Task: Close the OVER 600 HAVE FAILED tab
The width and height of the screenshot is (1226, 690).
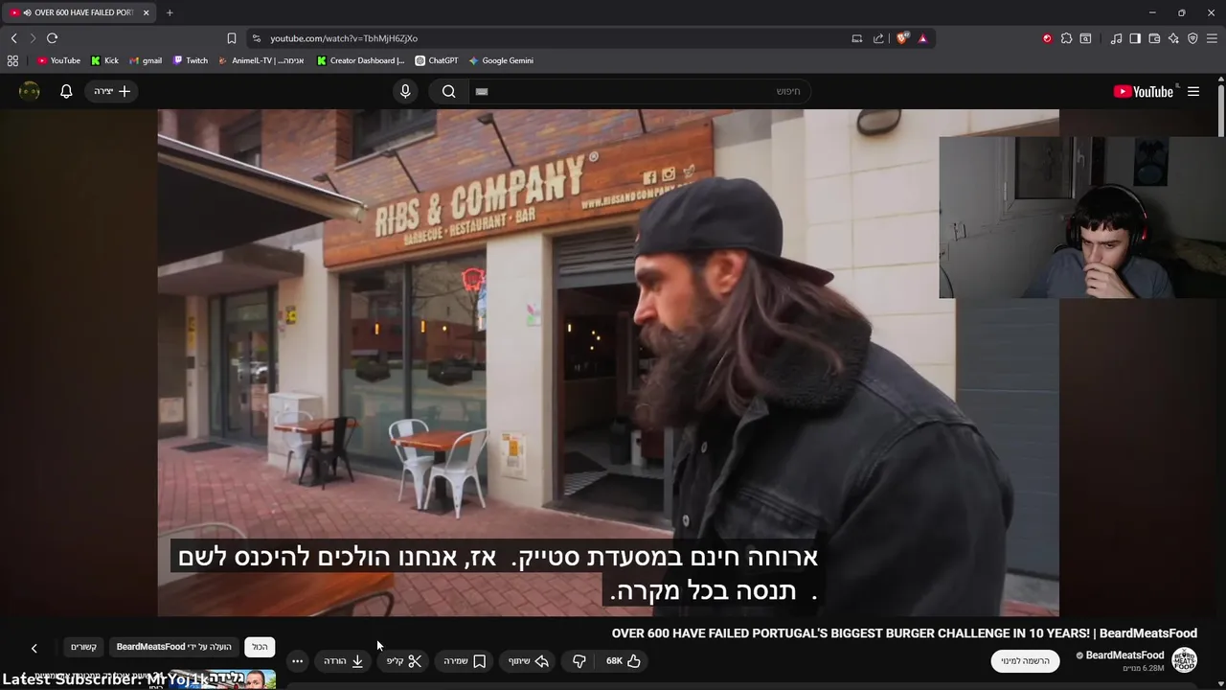Action: (147, 12)
